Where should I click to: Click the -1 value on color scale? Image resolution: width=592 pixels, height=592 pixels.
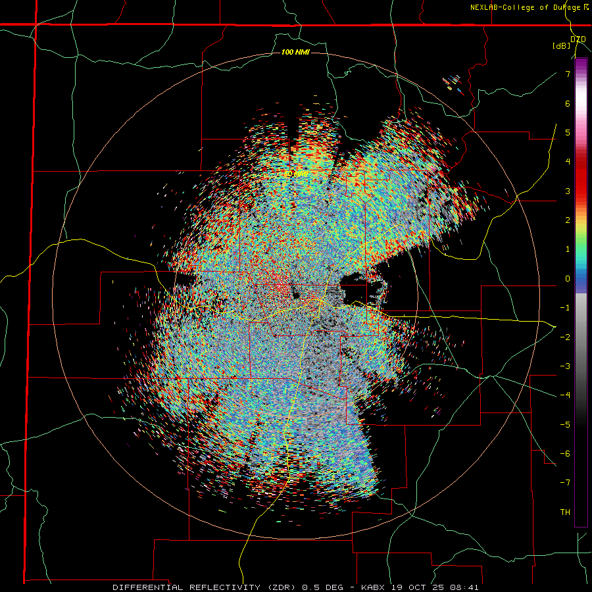click(x=565, y=308)
